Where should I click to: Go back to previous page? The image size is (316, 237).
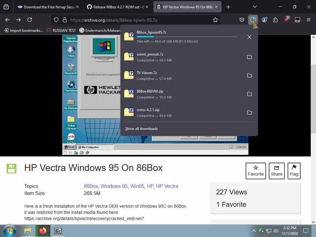click(x=7, y=20)
